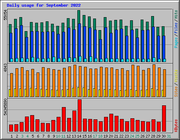The height and width of the screenshot is (140, 180).
Task: Click day label '23' on the x-axis
Action: 127,136
